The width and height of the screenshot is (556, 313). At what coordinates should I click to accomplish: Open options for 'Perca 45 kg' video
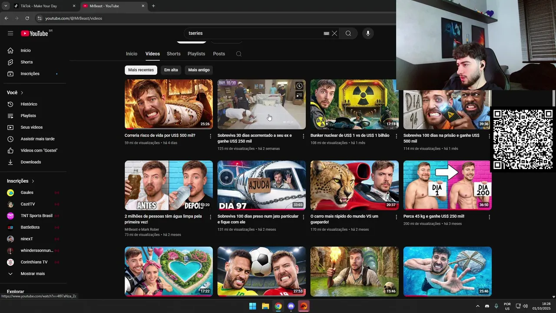point(489,217)
